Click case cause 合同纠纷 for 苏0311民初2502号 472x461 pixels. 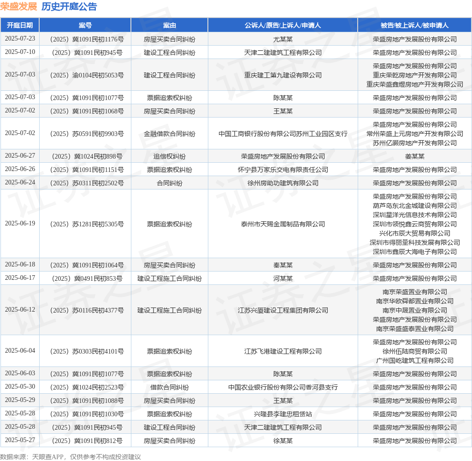pos(170,183)
